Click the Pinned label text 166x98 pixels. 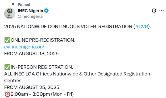pyautogui.click(x=24, y=5)
